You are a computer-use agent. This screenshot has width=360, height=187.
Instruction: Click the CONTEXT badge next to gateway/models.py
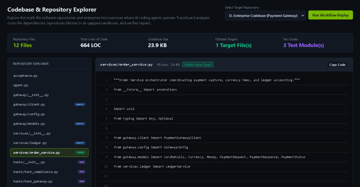pos(80,124)
